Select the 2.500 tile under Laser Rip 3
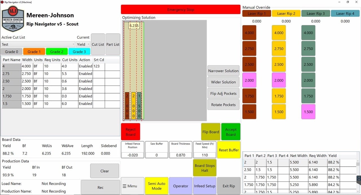The image size is (361, 195). click(308, 64)
